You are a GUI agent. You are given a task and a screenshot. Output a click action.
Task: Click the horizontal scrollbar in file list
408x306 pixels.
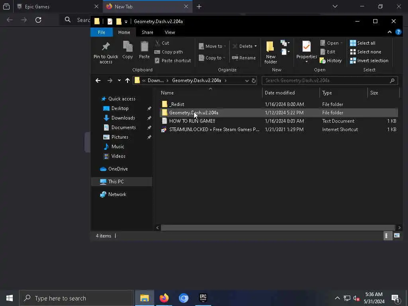[x=278, y=228]
